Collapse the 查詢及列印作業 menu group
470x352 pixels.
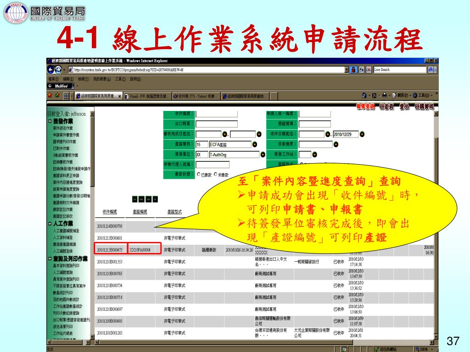(50, 259)
